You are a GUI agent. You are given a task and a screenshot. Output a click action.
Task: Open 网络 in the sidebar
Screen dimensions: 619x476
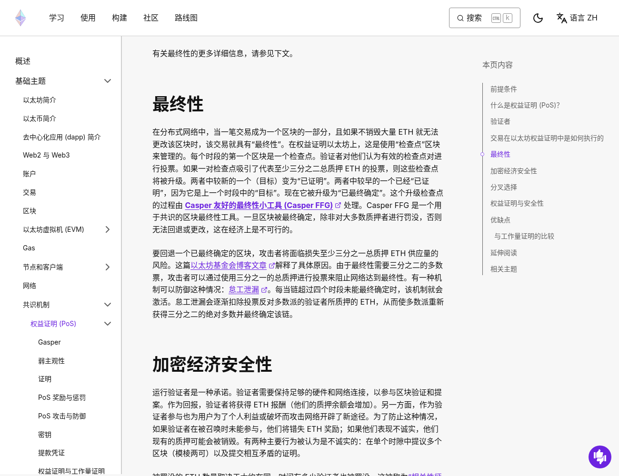tap(30, 286)
